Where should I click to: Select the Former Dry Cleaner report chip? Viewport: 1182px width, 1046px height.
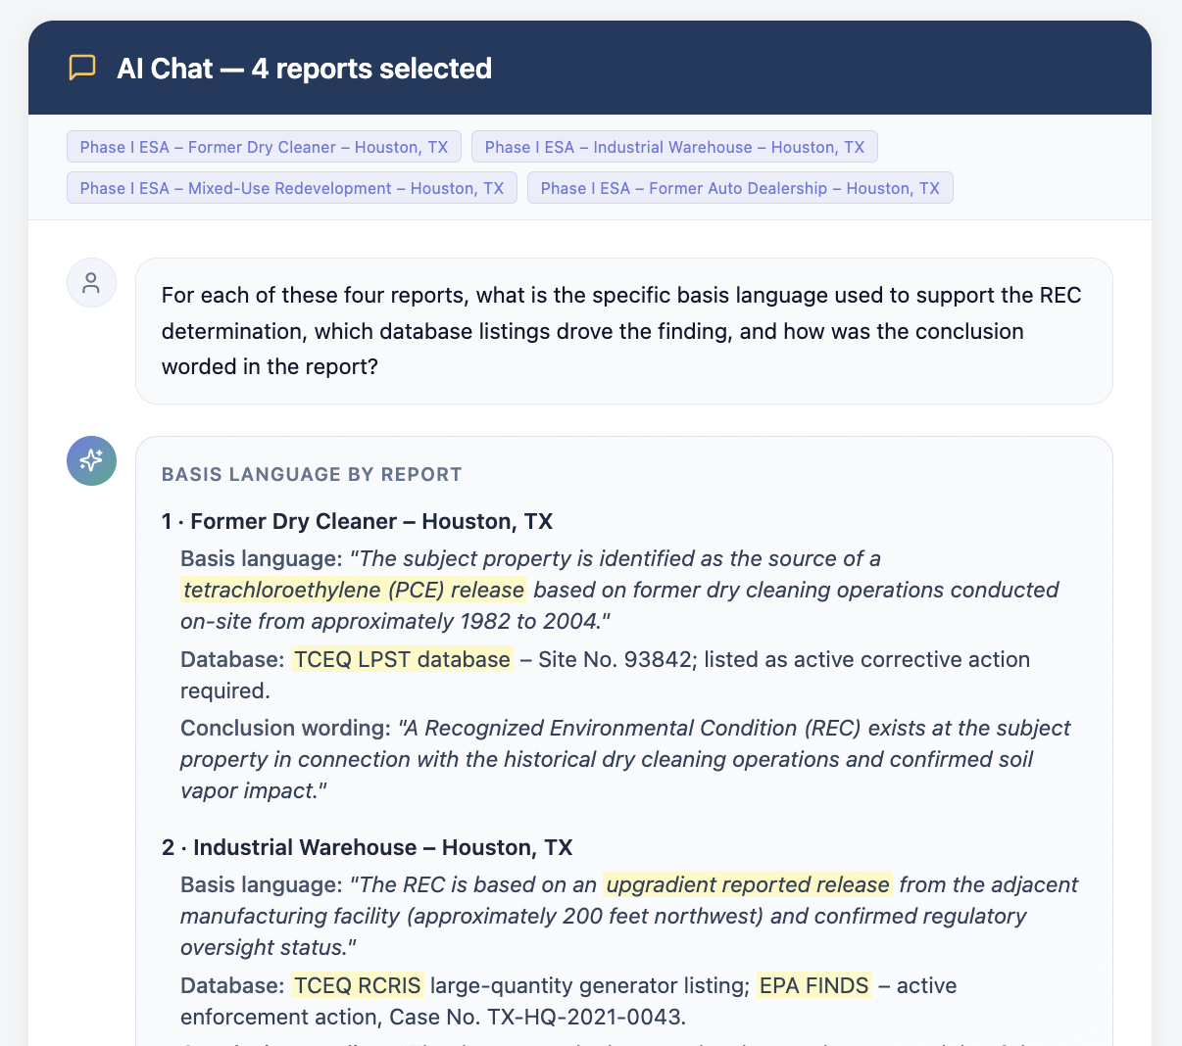pyautogui.click(x=264, y=147)
